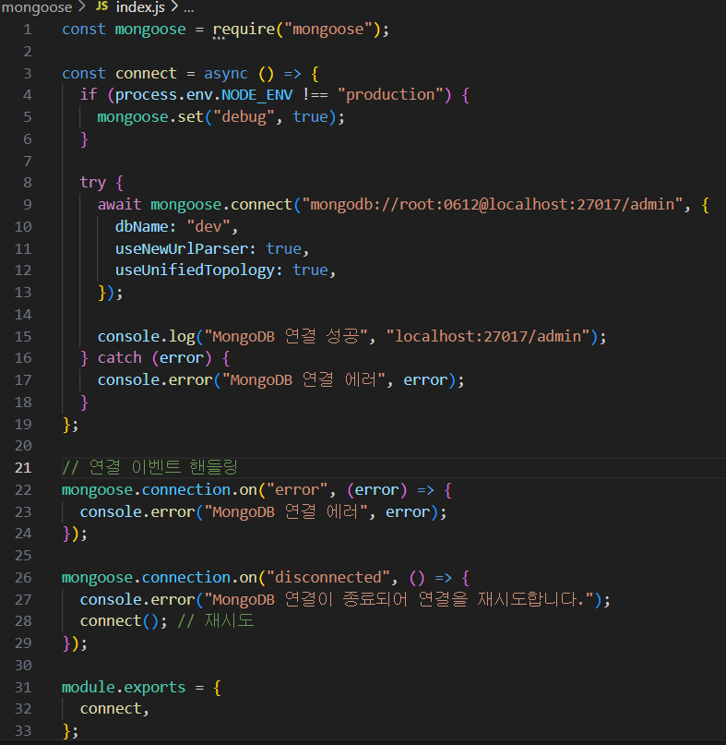Click the try keyword on line 8
726x745 pixels.
click(92, 183)
